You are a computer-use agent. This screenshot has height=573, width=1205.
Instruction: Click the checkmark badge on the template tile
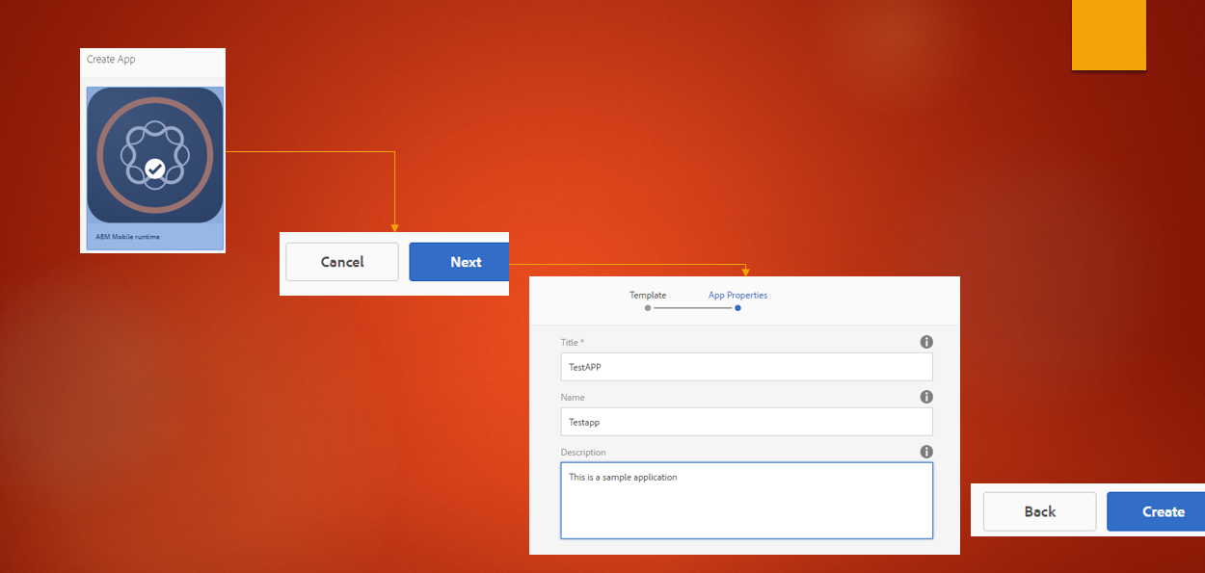pos(155,169)
